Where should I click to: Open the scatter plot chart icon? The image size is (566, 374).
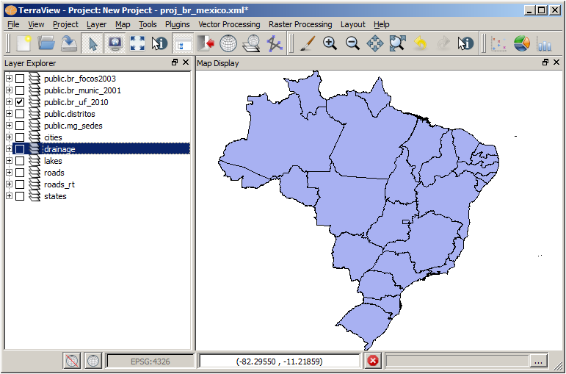click(x=499, y=43)
